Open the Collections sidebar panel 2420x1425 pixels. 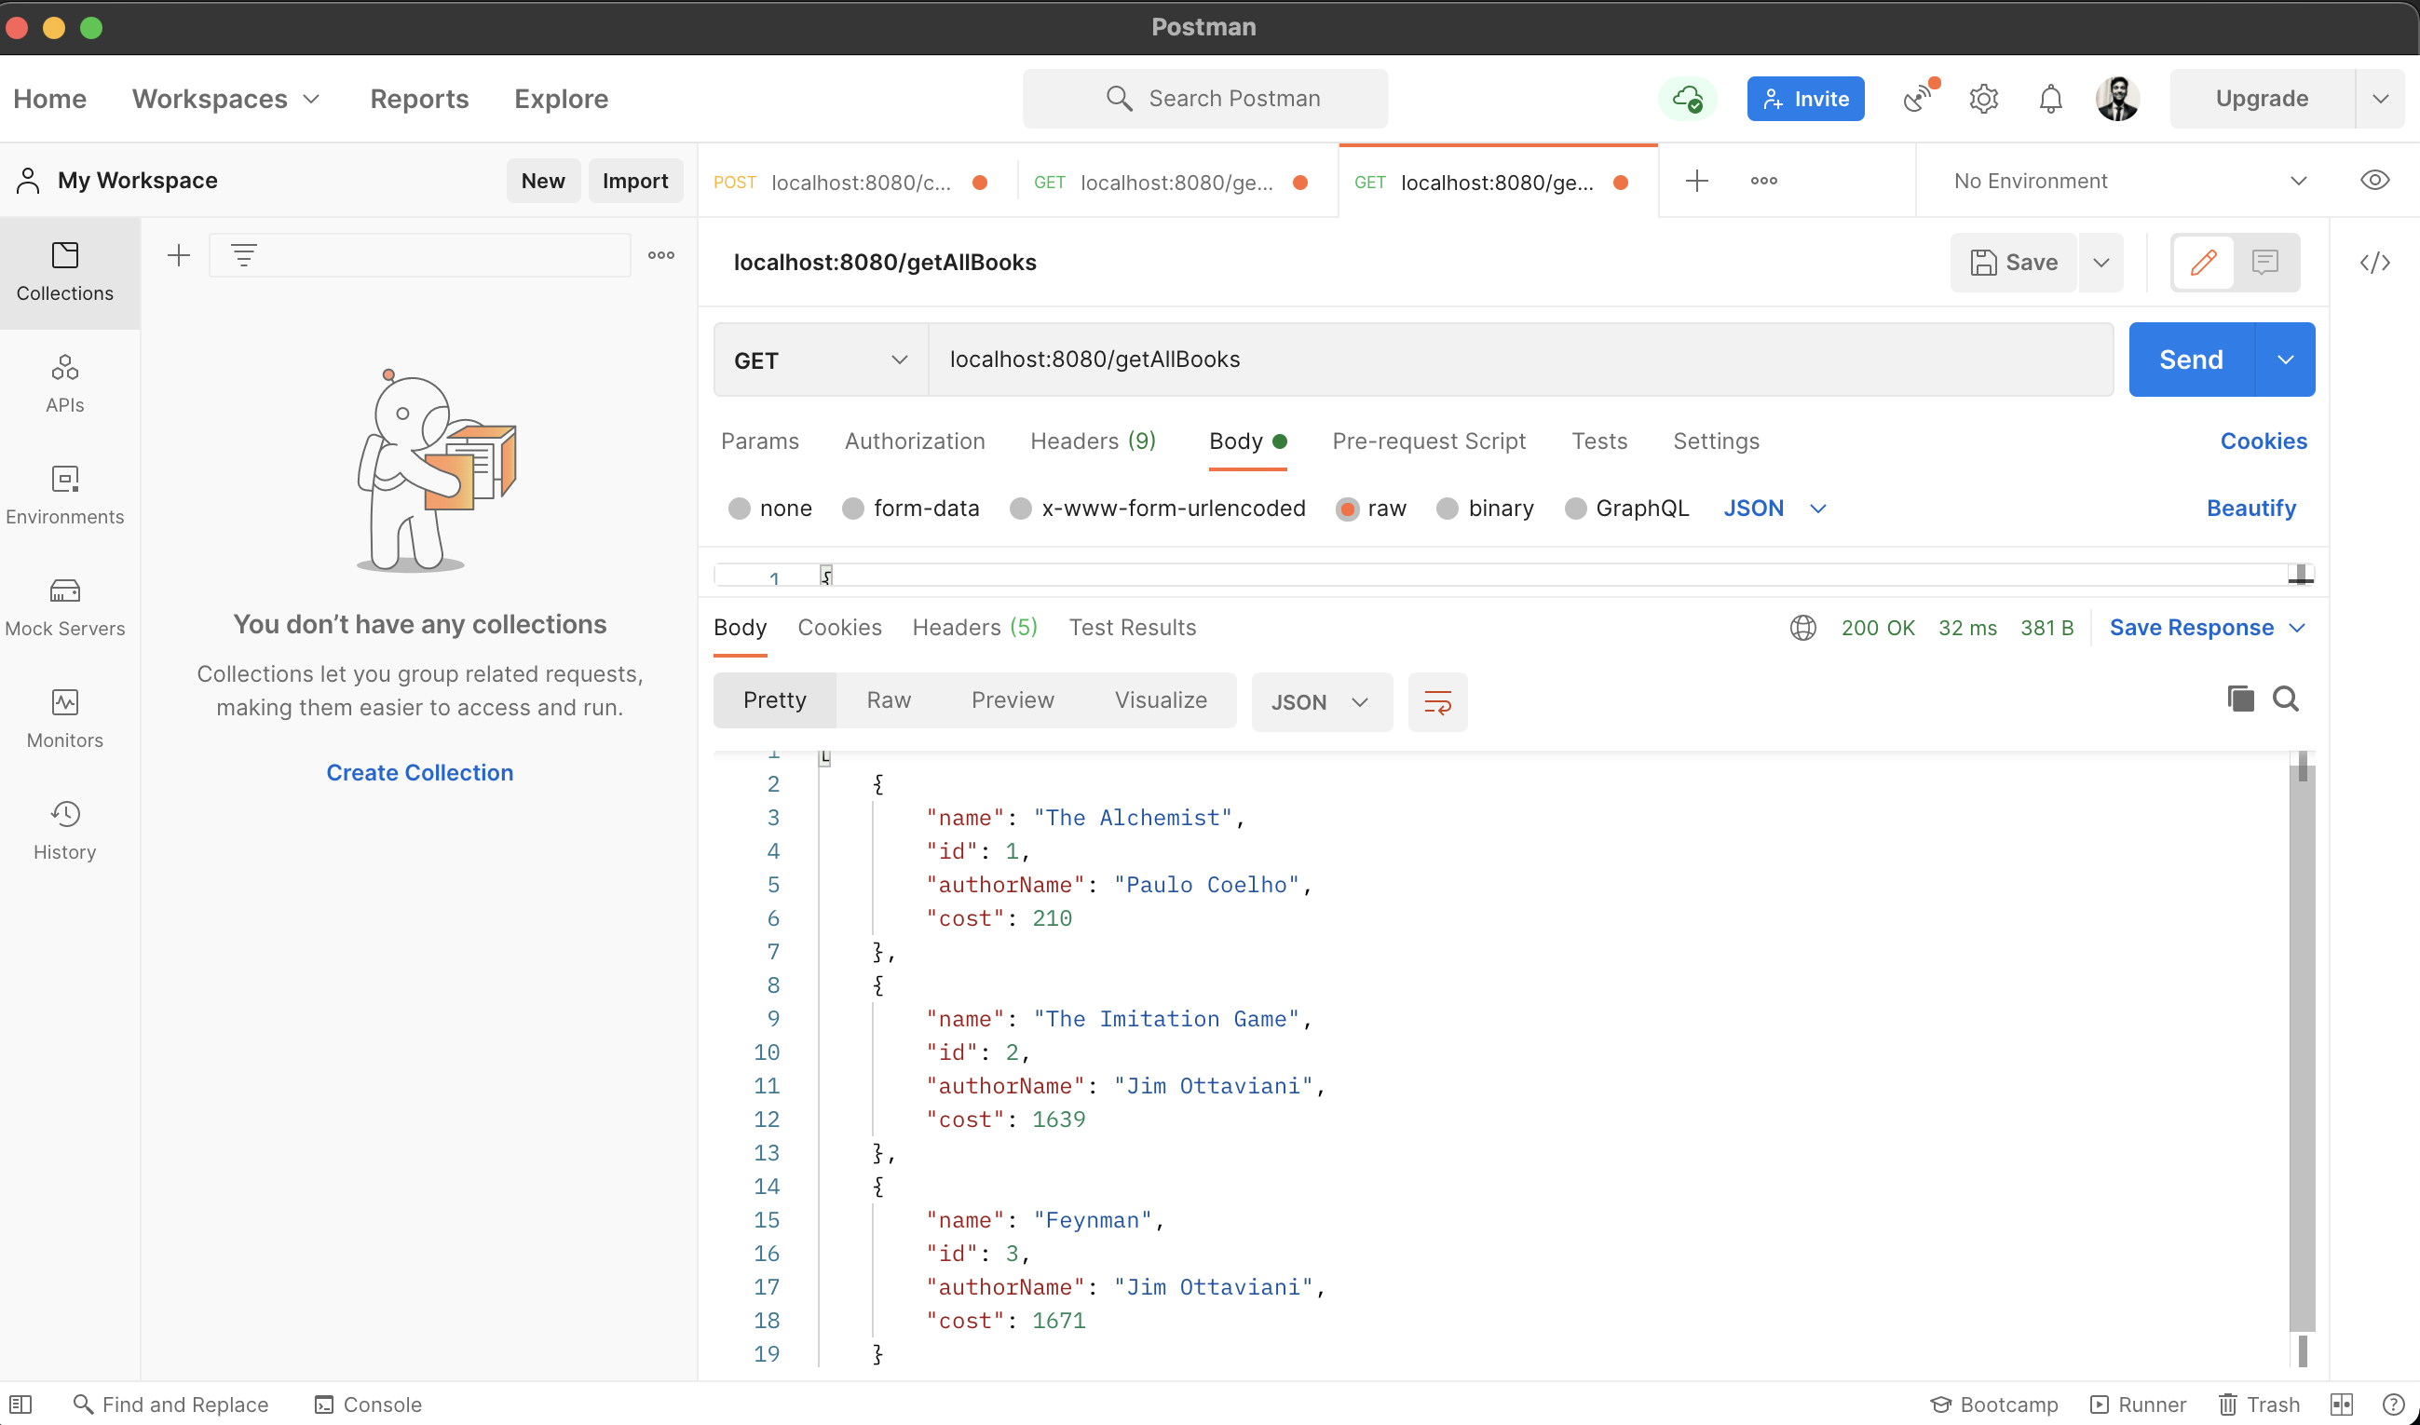(65, 274)
